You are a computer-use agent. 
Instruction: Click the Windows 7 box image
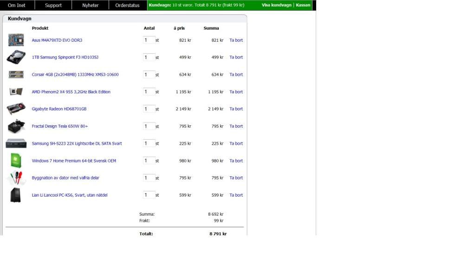click(16, 161)
